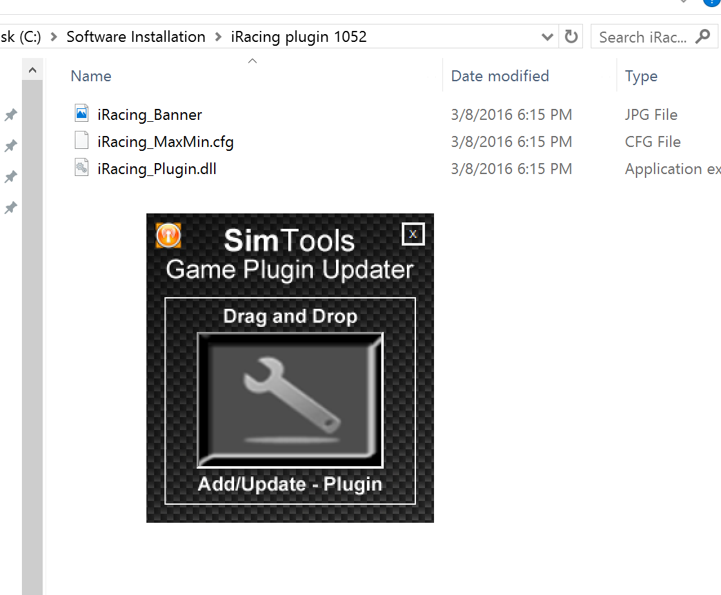Click the iRacing plugin 1052 breadcrumb
Screen dimensions: 721x595
299,37
